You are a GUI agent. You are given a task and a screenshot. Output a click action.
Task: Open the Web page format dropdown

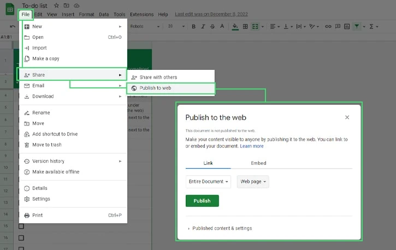[x=253, y=182]
